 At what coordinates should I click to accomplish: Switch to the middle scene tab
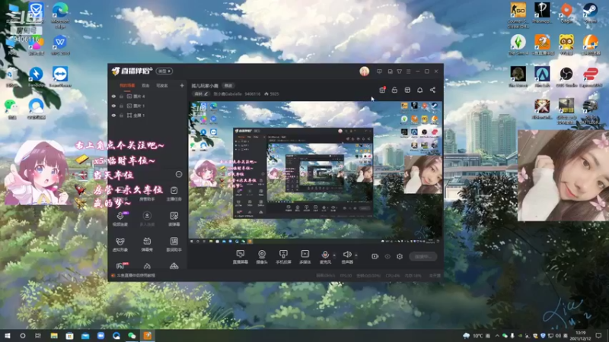[x=145, y=86]
